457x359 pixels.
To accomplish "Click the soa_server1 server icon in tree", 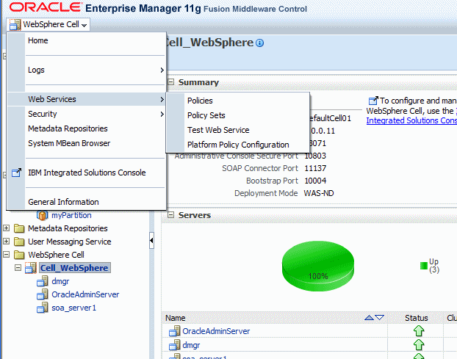I will (43, 308).
